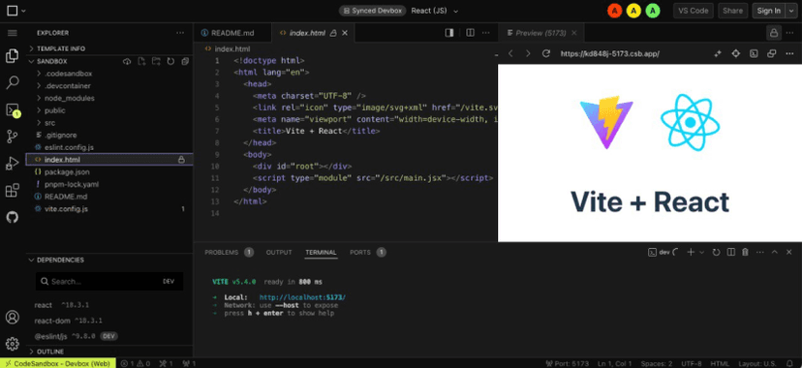Viewport: 802px width, 368px height.
Task: Switch to the README.md editor tab
Action: click(232, 33)
